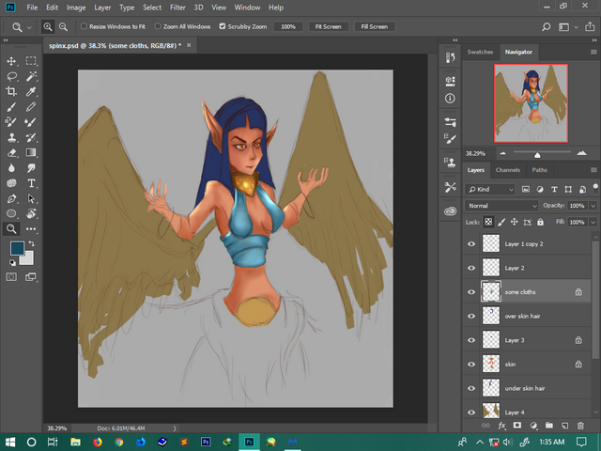Expand status bar info arrow
The image size is (601, 451).
[175, 428]
